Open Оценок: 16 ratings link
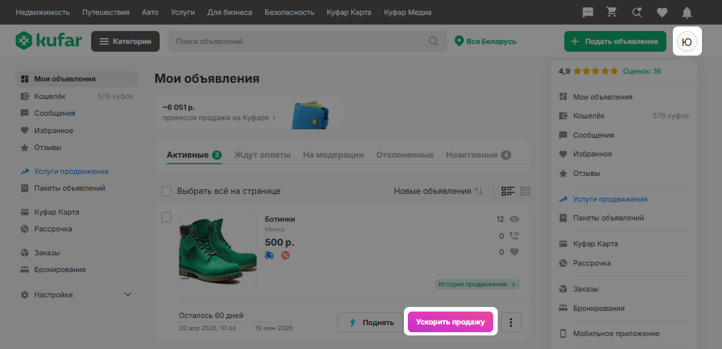 click(642, 71)
